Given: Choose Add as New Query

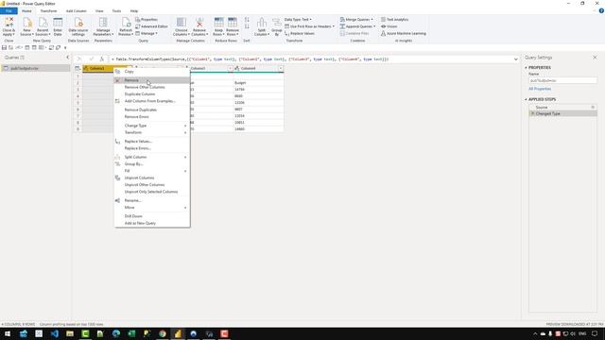Looking at the screenshot, I should pos(152,223).
